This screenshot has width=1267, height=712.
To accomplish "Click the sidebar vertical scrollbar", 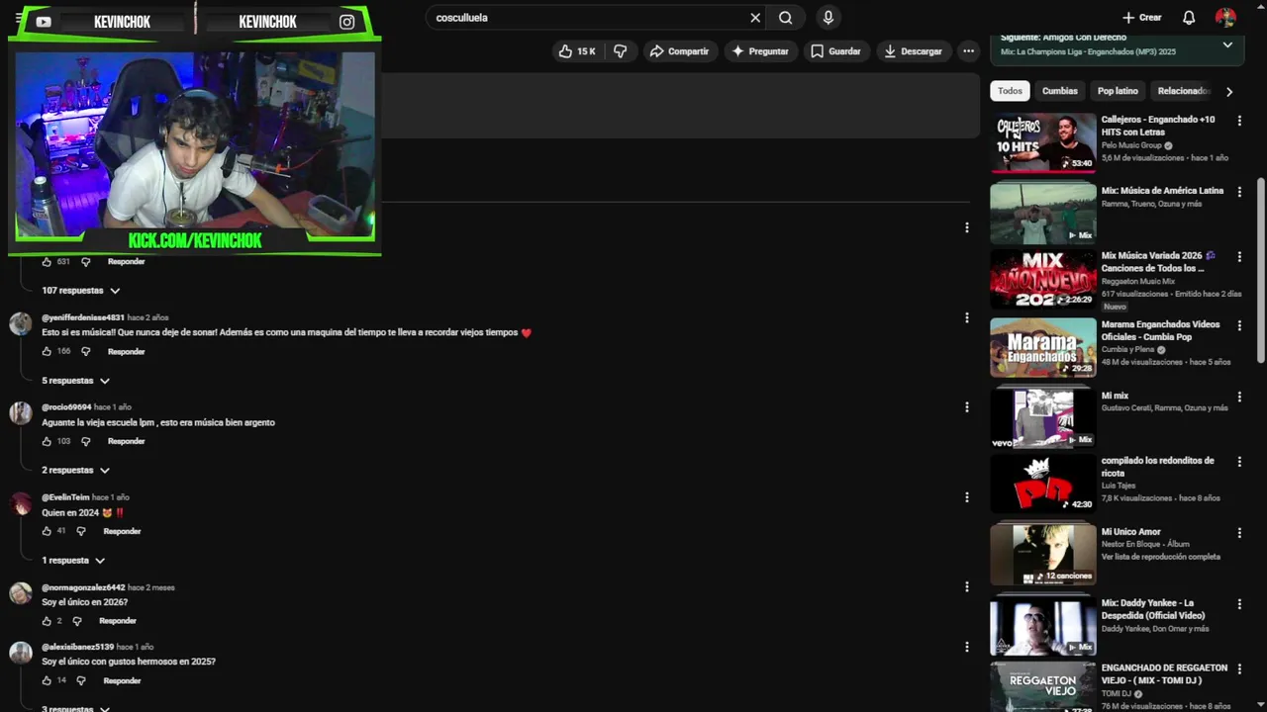I will pos(1260,270).
